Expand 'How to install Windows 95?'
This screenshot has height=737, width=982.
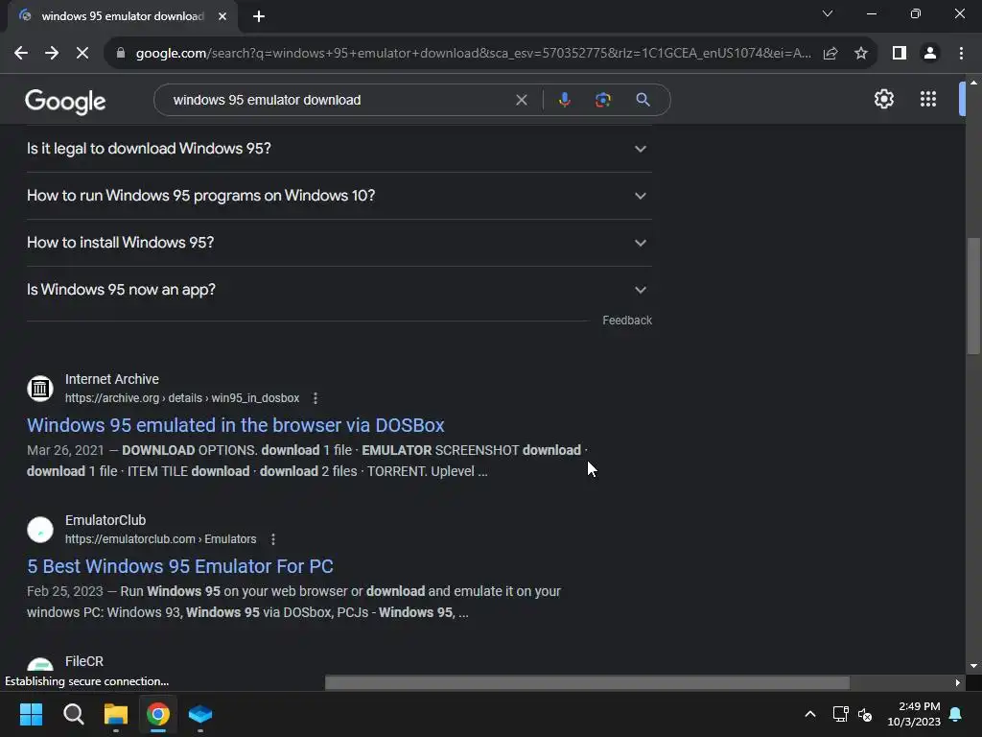339,243
